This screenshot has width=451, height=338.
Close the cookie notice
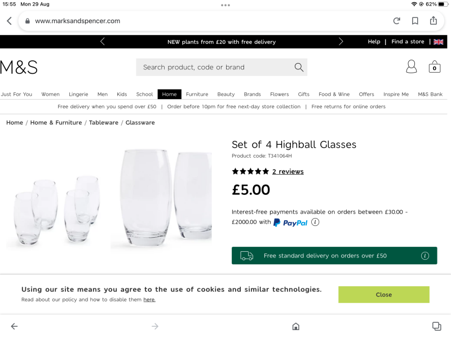[x=383, y=295]
